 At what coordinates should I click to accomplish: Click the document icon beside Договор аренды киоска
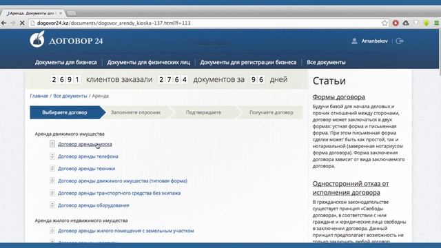pyautogui.click(x=52, y=144)
